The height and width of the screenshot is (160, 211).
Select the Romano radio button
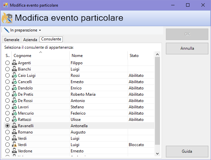7,132
